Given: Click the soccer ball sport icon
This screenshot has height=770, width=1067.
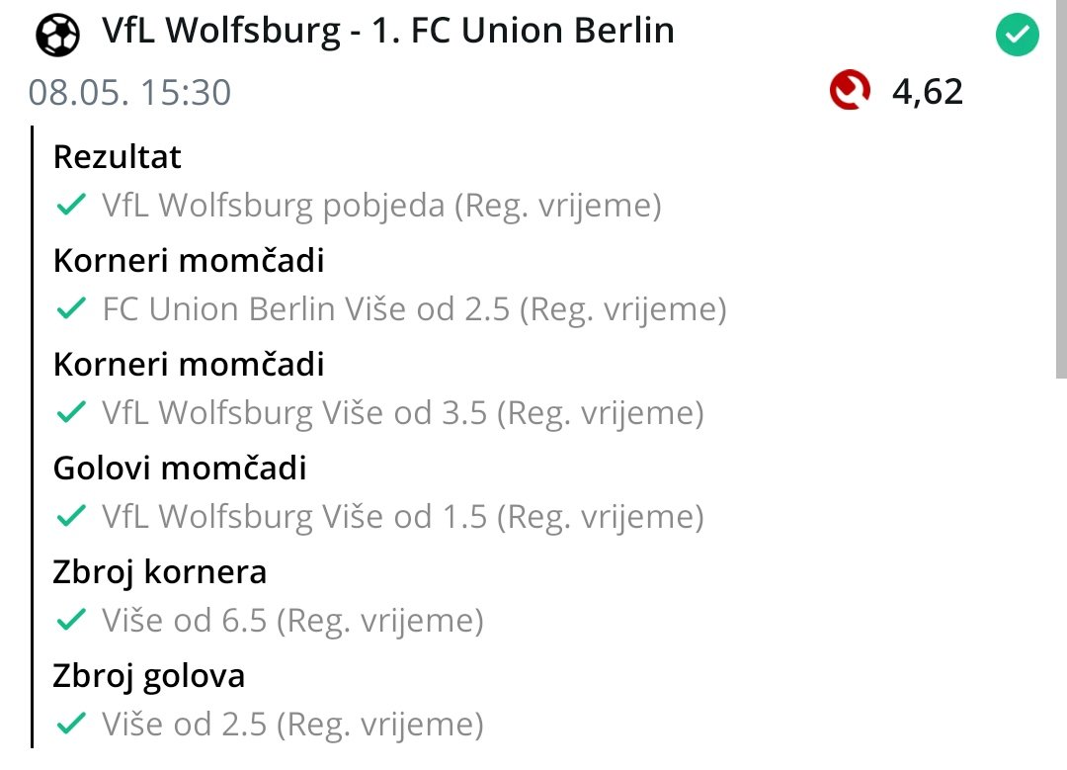Looking at the screenshot, I should [57, 35].
